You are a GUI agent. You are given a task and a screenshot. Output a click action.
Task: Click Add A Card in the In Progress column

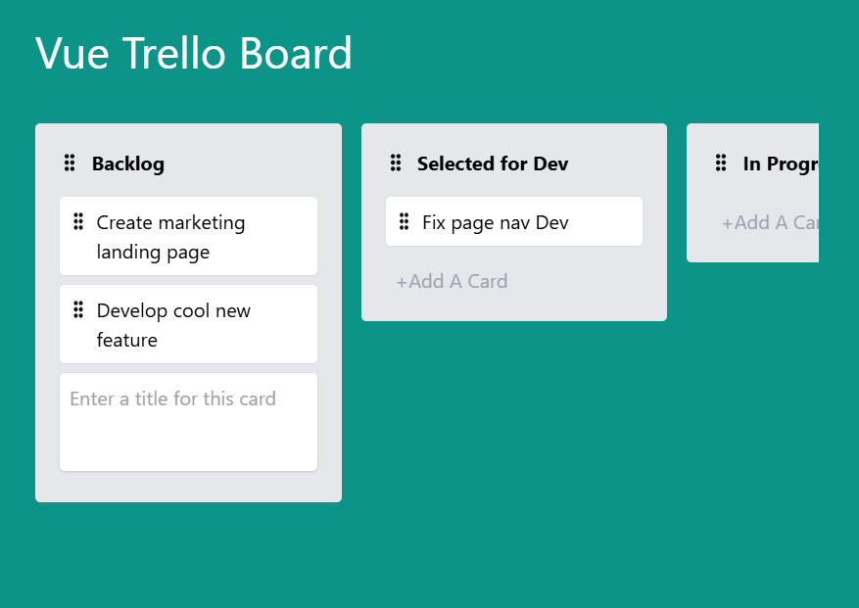pos(773,222)
